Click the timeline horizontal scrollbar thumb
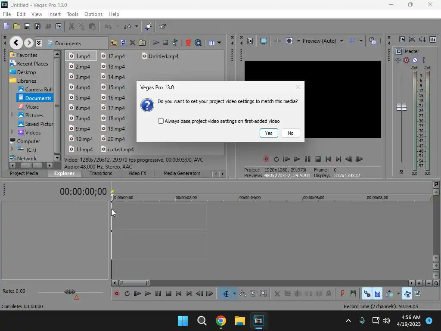The height and width of the screenshot is (331, 441). pyautogui.click(x=134, y=283)
